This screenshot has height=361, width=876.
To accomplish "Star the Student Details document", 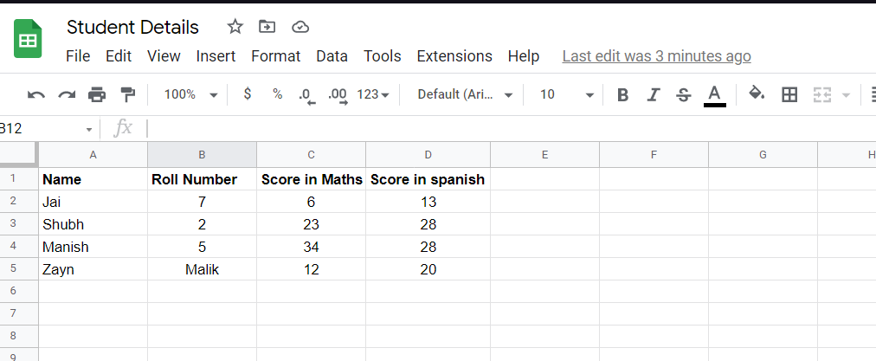I will coord(235,27).
